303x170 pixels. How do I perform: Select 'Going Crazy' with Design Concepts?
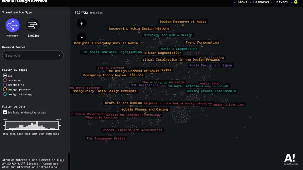[105, 91]
